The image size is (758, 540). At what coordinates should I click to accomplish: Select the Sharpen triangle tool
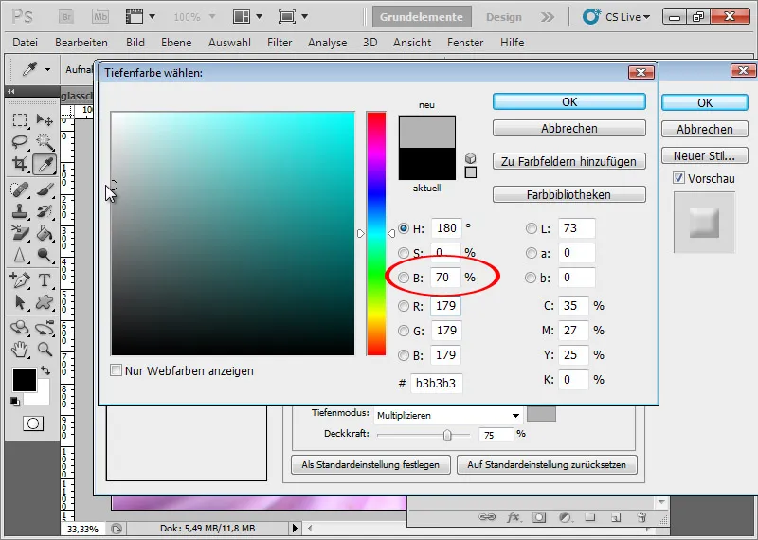(x=20, y=255)
